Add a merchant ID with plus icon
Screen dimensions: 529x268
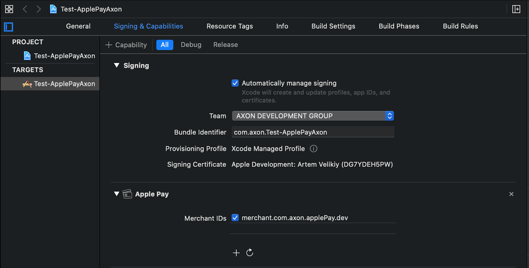coord(236,253)
